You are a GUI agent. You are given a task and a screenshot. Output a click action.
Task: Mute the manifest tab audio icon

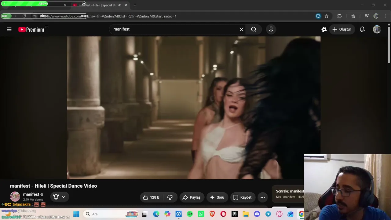[119, 5]
